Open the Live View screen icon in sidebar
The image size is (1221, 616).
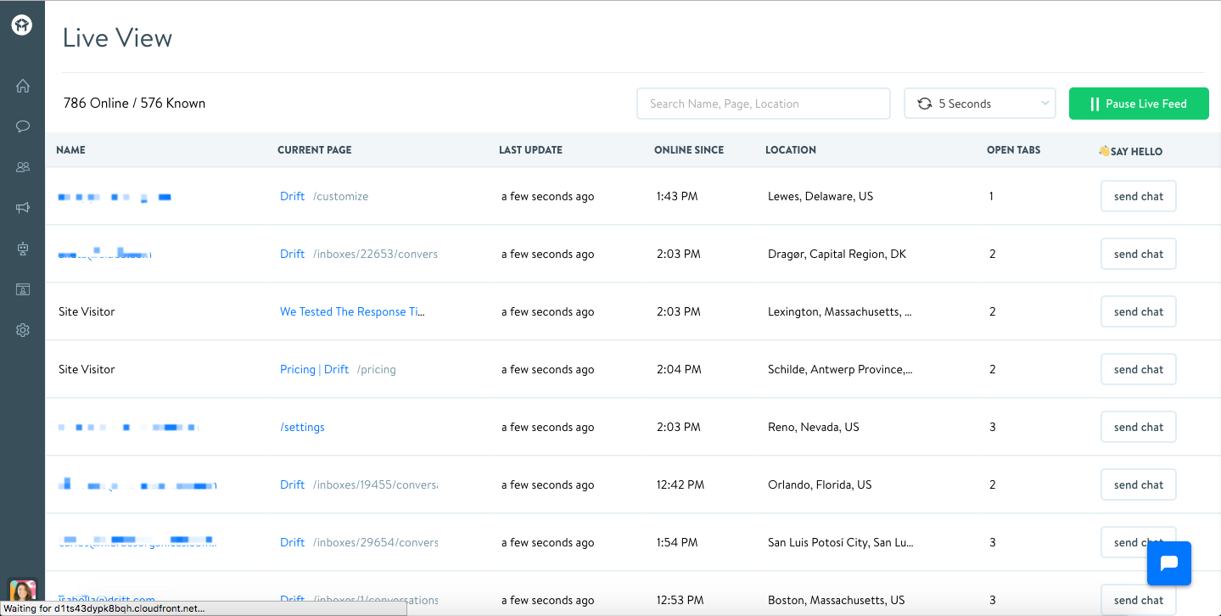(23, 289)
